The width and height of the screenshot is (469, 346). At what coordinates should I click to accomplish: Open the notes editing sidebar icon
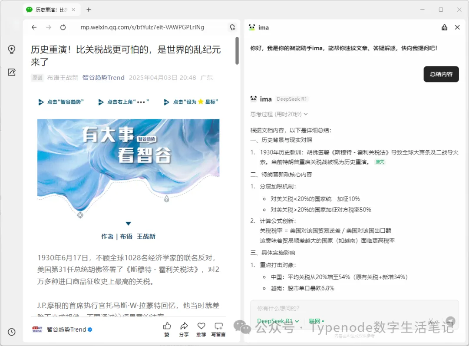pyautogui.click(x=12, y=72)
